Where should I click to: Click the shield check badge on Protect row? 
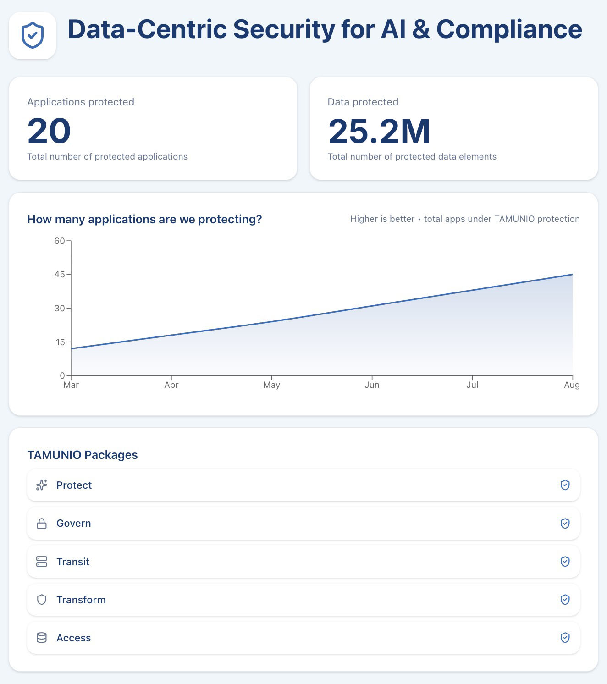pos(565,485)
